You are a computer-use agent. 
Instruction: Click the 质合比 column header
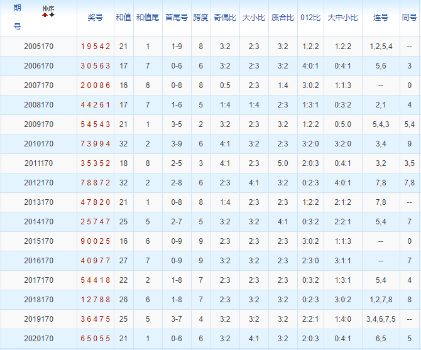click(283, 18)
